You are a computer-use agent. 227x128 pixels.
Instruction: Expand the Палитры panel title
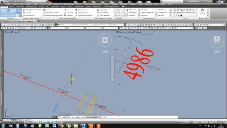[x=11, y=18]
